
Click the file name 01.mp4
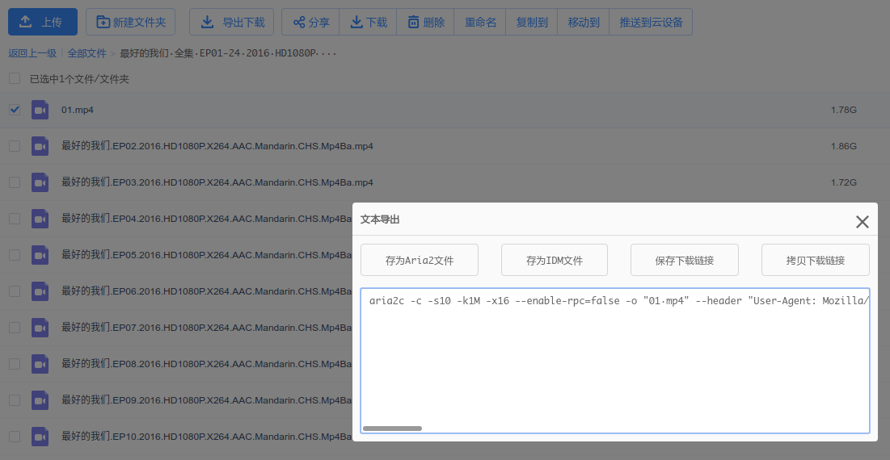[x=78, y=110]
